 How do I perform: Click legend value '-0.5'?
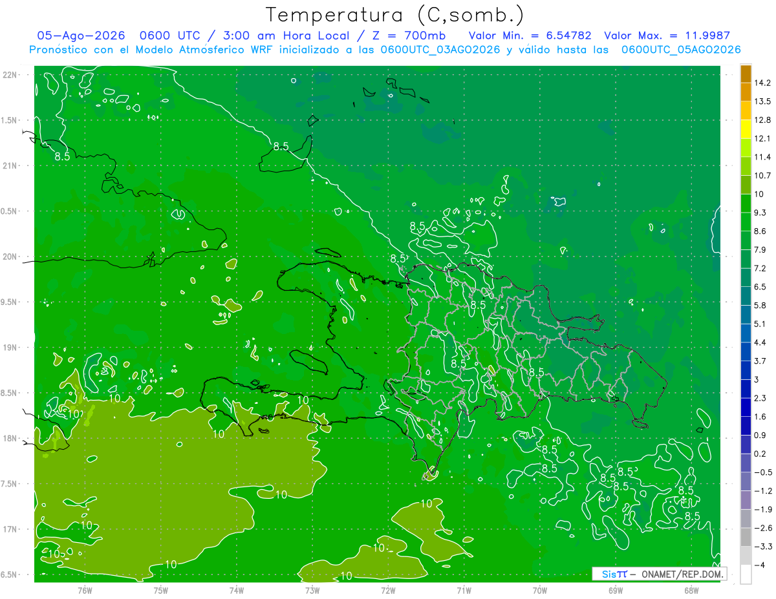click(763, 472)
